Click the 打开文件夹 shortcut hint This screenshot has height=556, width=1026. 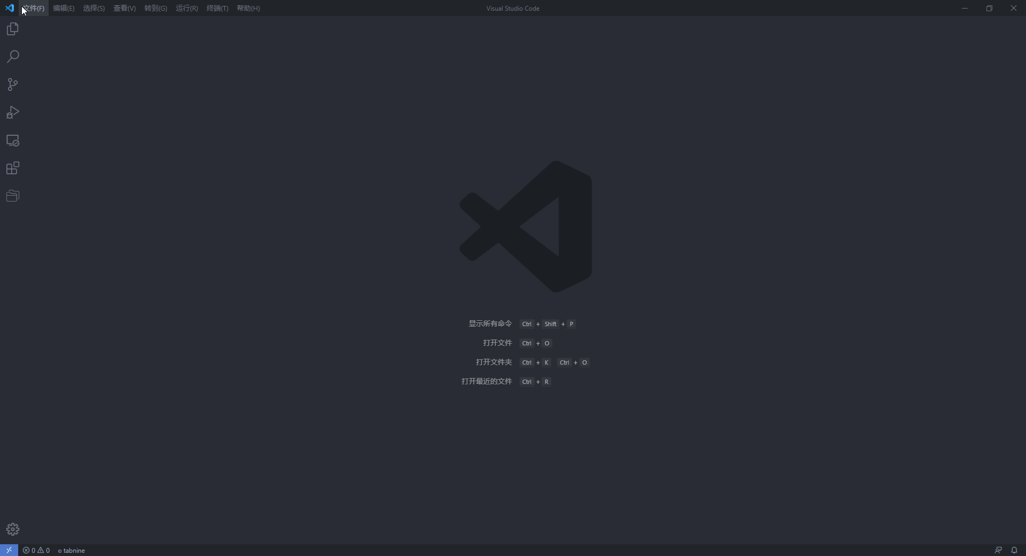click(x=532, y=362)
